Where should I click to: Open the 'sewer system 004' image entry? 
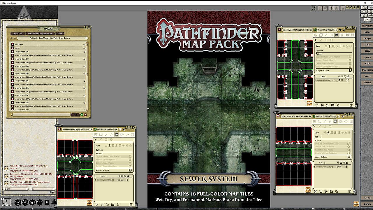coord(22,73)
